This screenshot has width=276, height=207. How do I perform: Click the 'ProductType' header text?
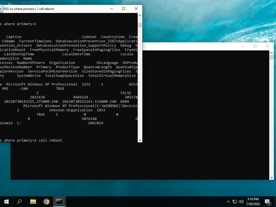68,67
